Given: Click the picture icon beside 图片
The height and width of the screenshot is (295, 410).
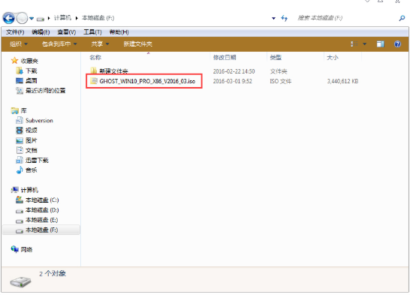Looking at the screenshot, I should click(20, 140).
